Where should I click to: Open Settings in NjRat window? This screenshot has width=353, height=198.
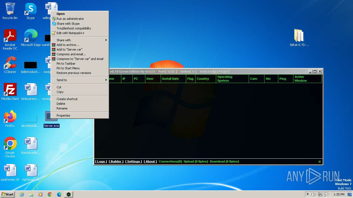coord(133,161)
